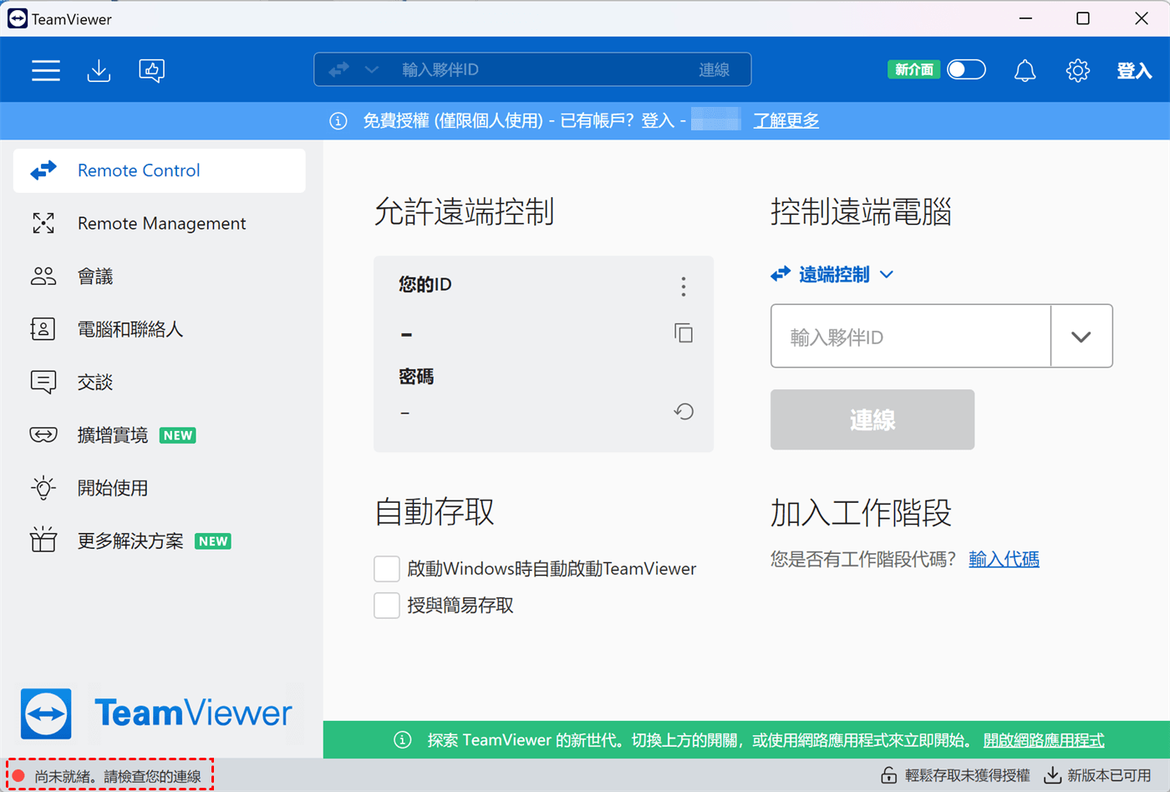The height and width of the screenshot is (792, 1170).
Task: Click the 輸入夥伴ID field under 控制遠端電腦
Action: coord(910,337)
